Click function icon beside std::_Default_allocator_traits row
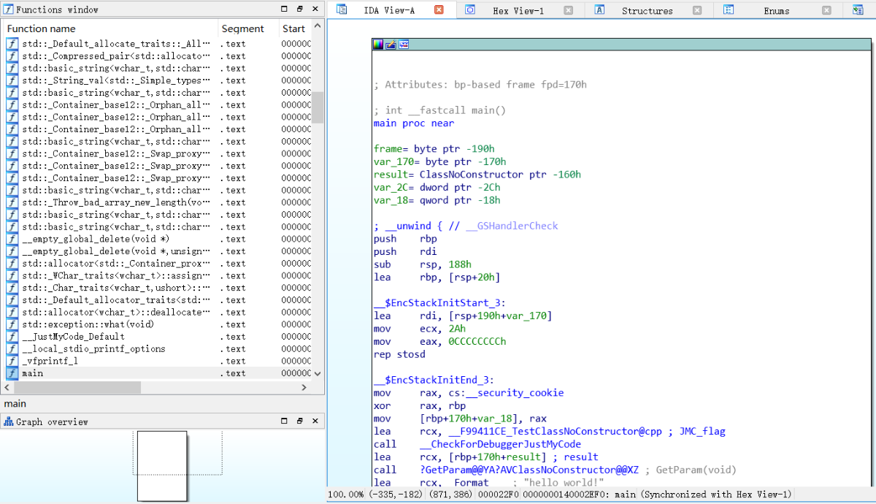The width and height of the screenshot is (876, 504). (x=12, y=299)
